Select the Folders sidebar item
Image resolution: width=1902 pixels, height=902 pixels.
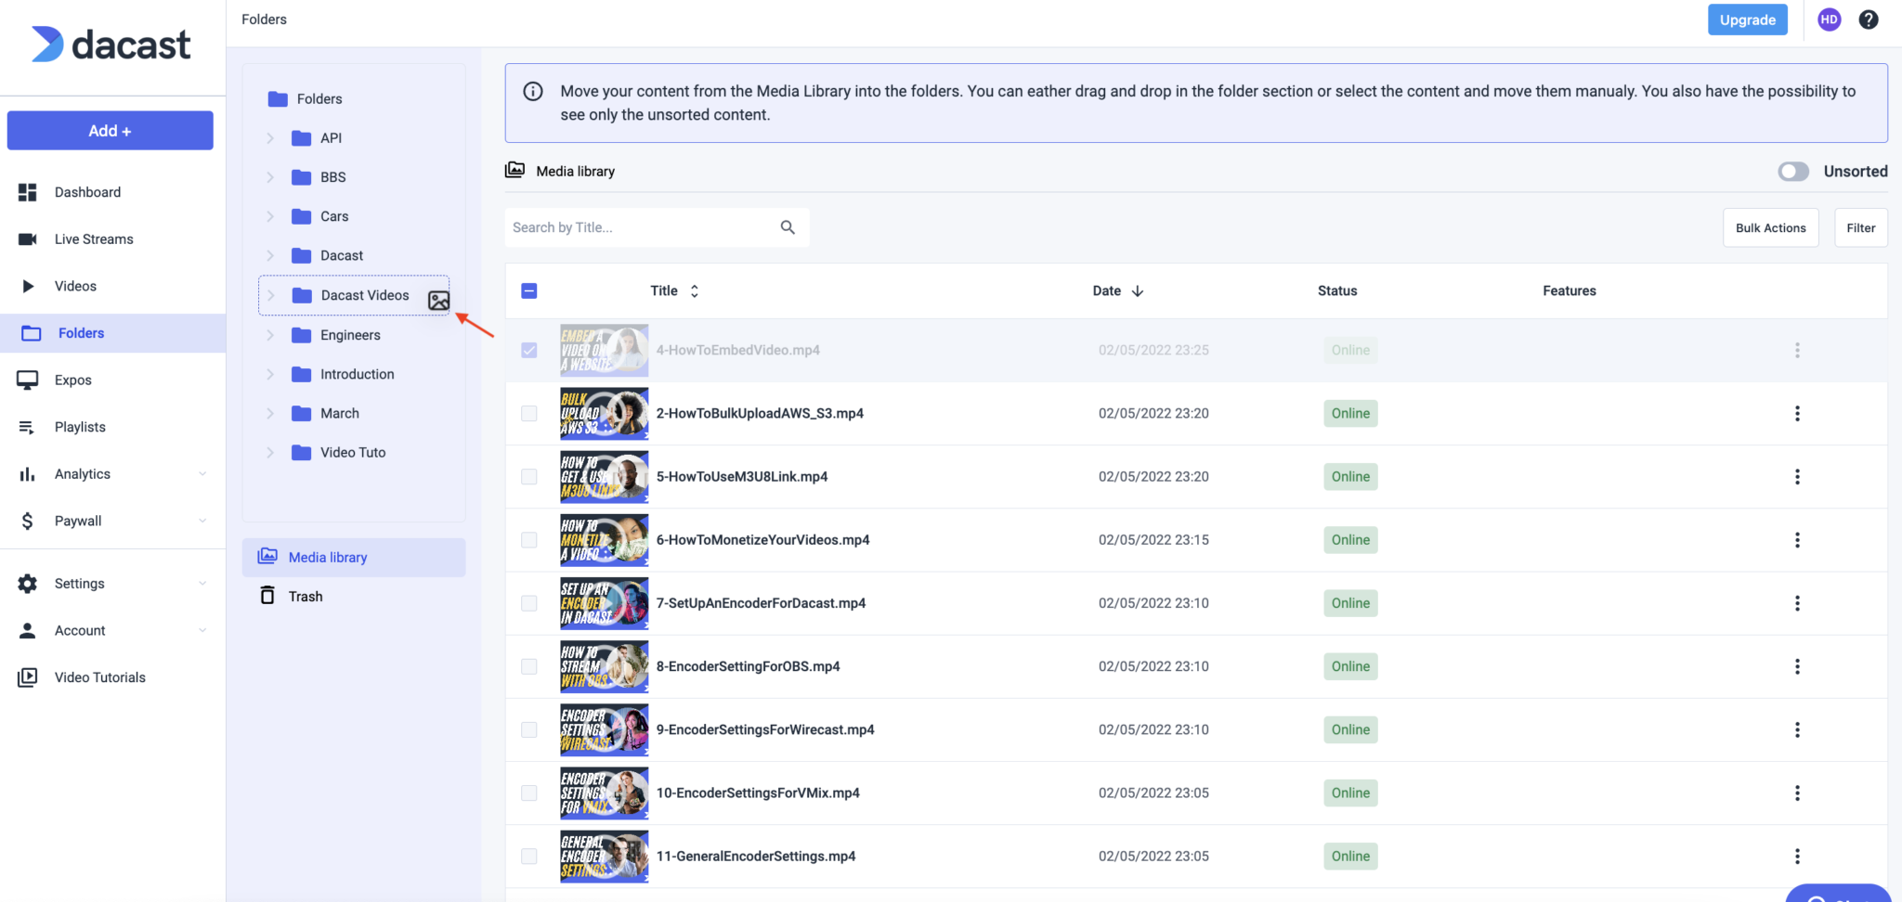pos(112,333)
